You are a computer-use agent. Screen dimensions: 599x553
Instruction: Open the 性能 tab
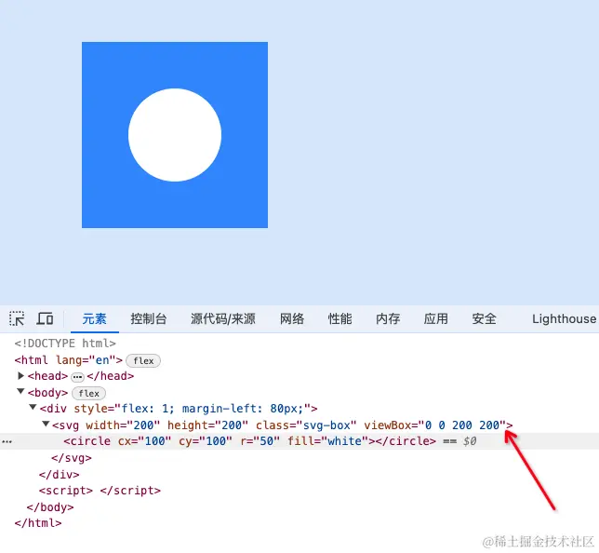pyautogui.click(x=340, y=318)
